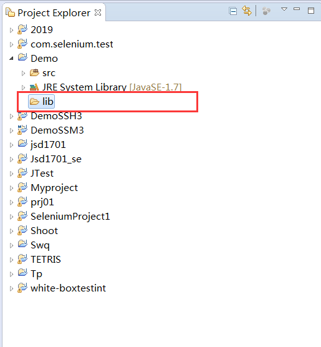
Task: Click the 2019 project icon
Action: tap(22, 29)
